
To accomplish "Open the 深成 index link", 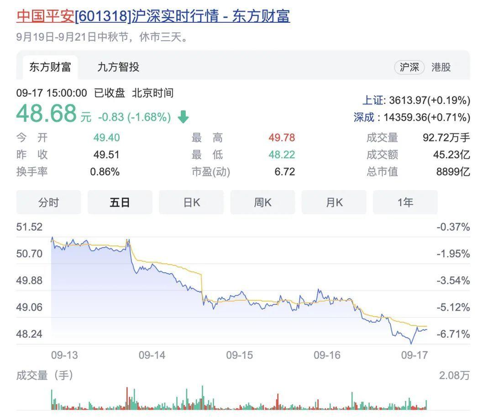I will pyautogui.click(x=364, y=117).
